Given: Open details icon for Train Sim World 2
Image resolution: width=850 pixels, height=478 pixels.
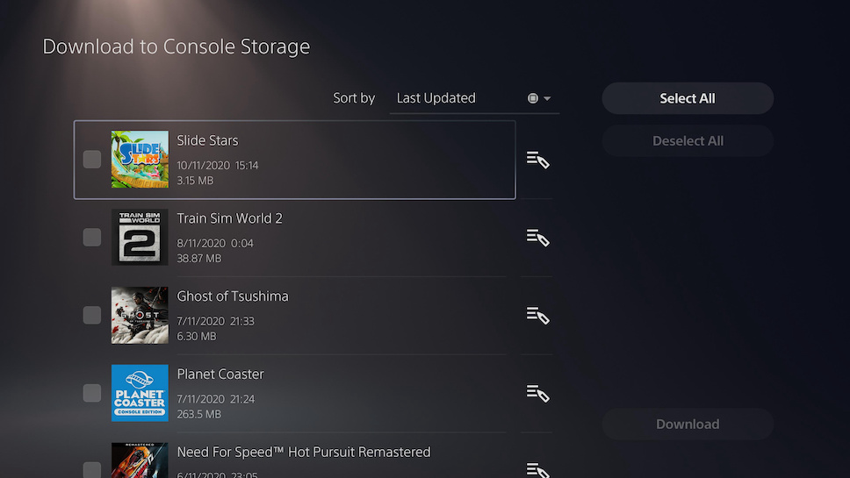Looking at the screenshot, I should 537,237.
